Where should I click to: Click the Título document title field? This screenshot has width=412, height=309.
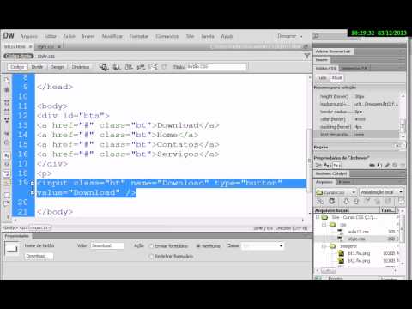[216, 67]
